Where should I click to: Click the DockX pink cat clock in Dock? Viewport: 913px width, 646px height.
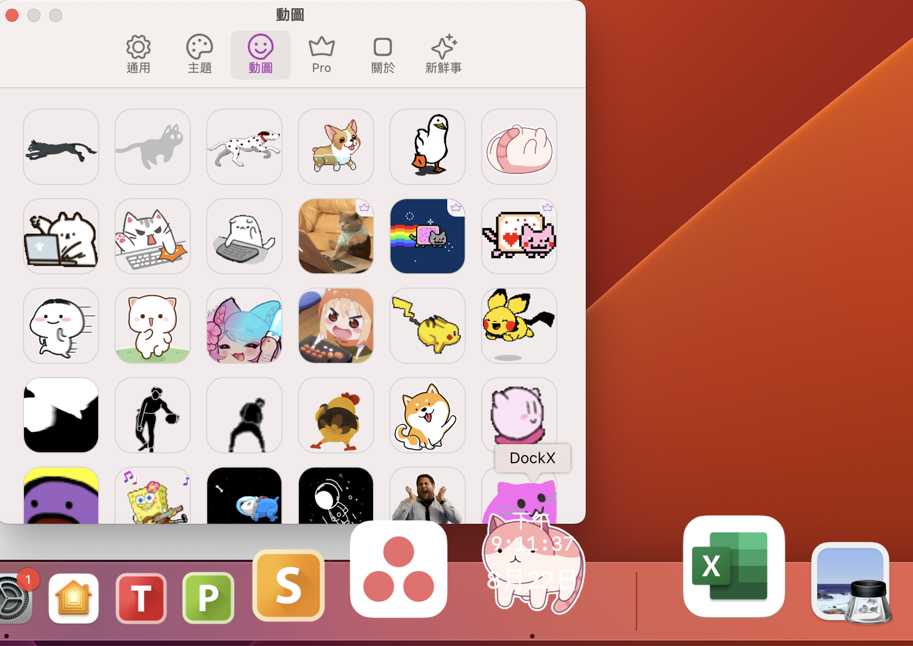coord(533,565)
